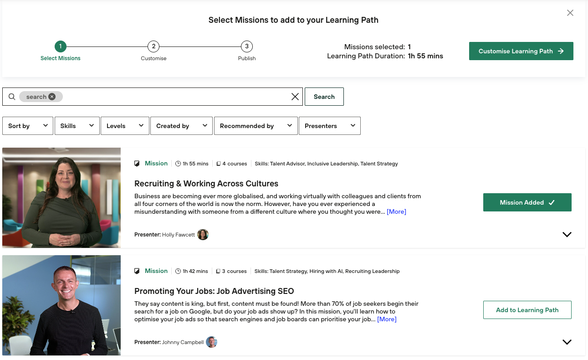Image resolution: width=588 pixels, height=360 pixels.
Task: Go to step 3 Publish circle
Action: [x=246, y=46]
